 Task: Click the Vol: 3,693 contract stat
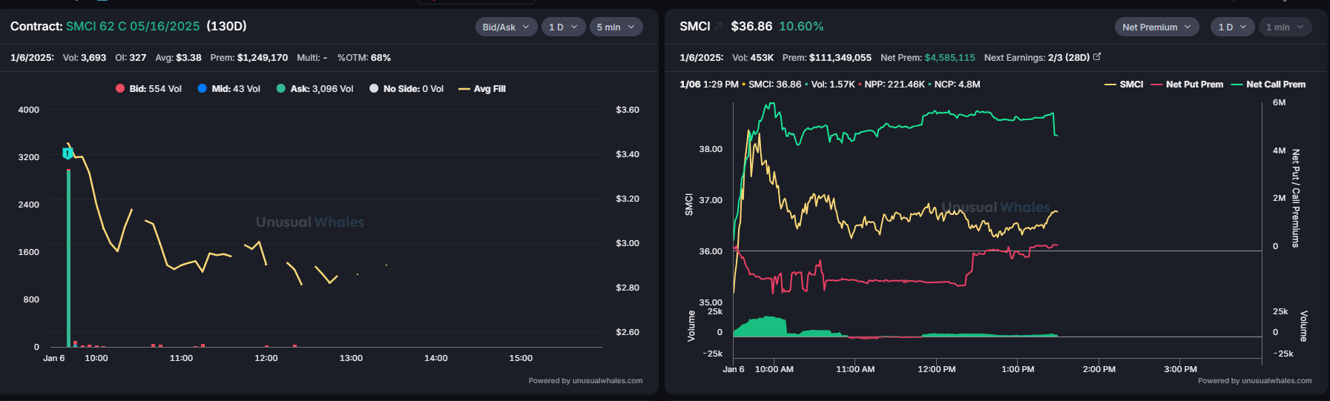tap(85, 57)
